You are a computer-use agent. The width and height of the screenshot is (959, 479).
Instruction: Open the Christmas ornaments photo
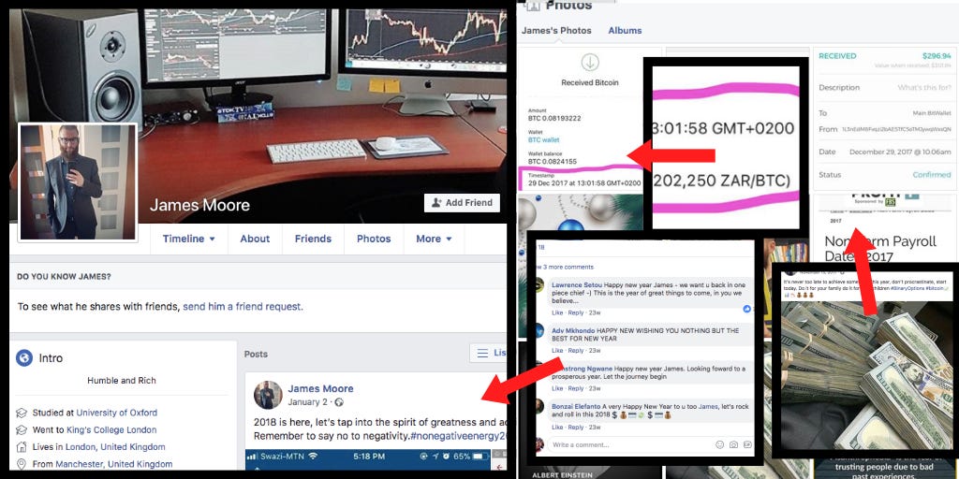click(581, 213)
